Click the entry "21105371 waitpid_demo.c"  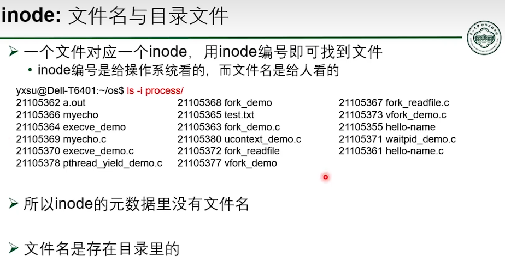397,139
